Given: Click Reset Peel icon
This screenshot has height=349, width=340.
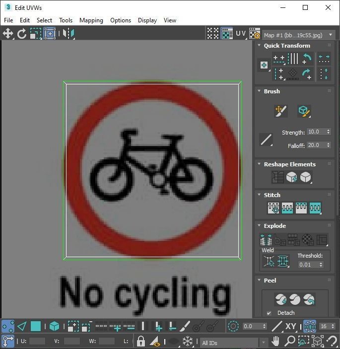Looking at the screenshot, I should click(x=309, y=299).
